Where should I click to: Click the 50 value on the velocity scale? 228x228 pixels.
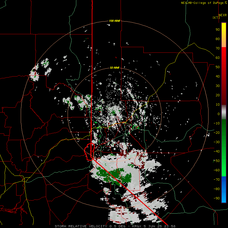pos(218,67)
